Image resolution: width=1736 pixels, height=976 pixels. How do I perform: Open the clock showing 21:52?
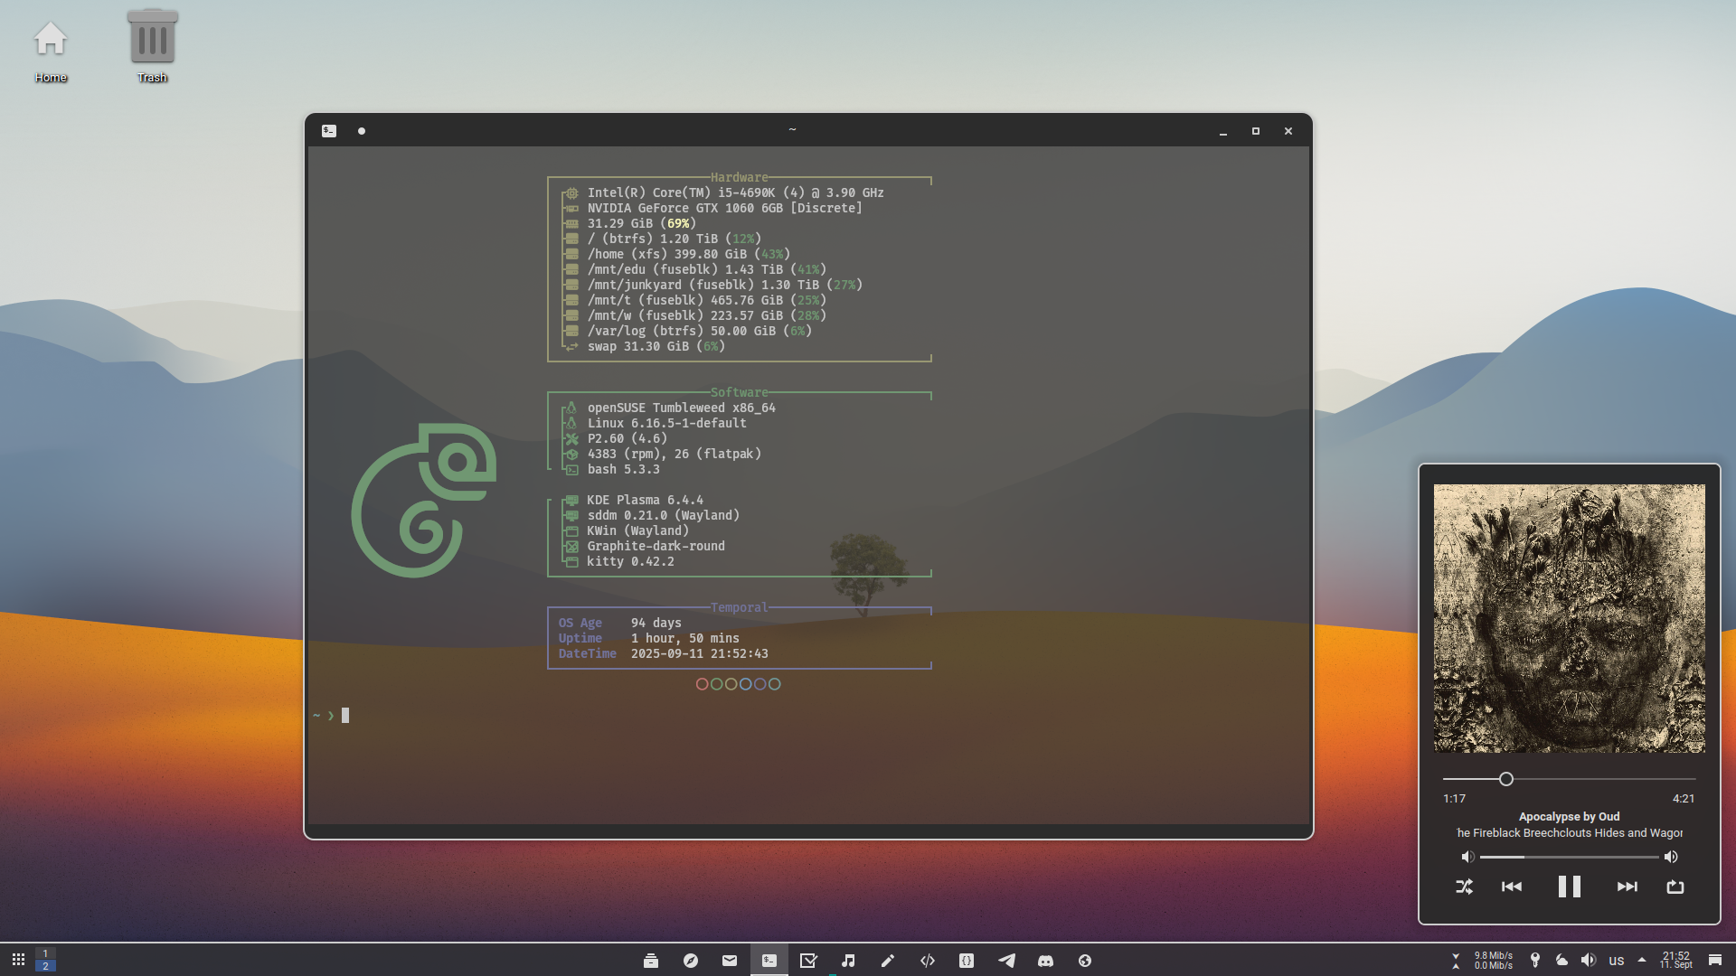(1675, 960)
